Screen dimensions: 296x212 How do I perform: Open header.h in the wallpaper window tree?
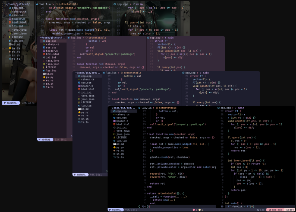[x=18, y=19]
